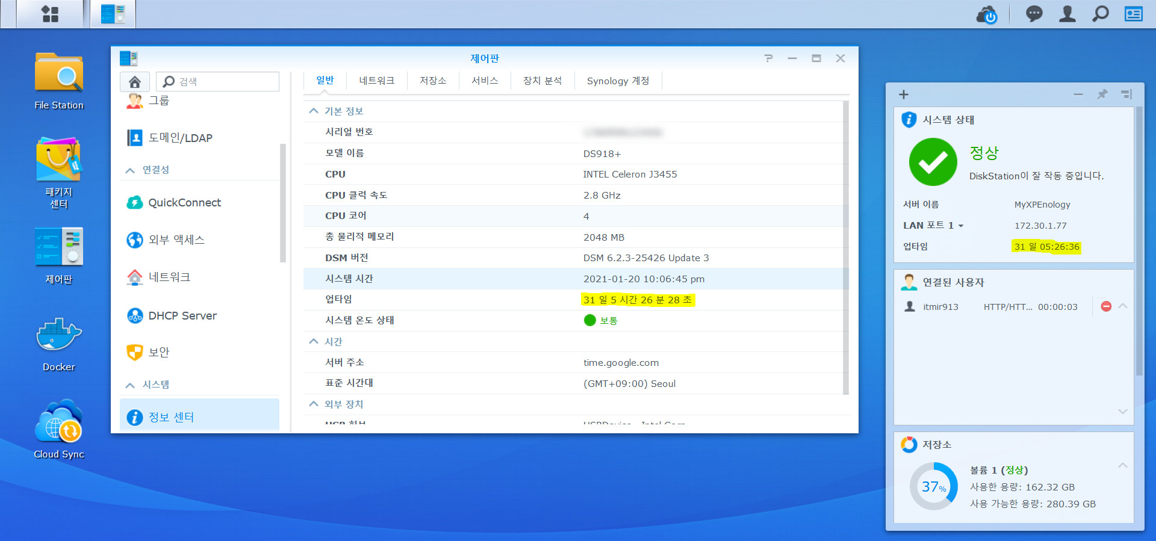1156x541 pixels.
Task: Collapse the 기본 정보 section
Action: coord(313,111)
